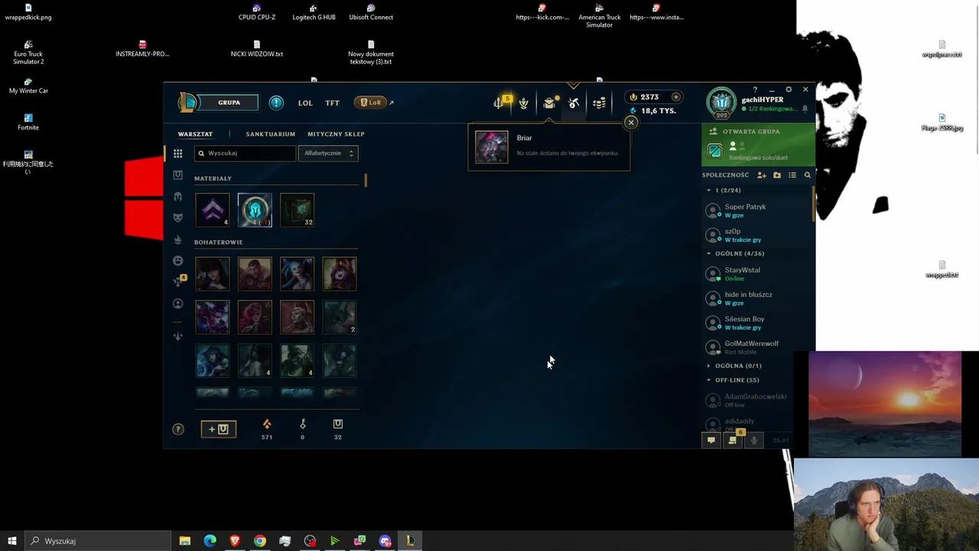The width and height of the screenshot is (979, 551).
Task: Switch to the LOL tab
Action: tap(305, 103)
